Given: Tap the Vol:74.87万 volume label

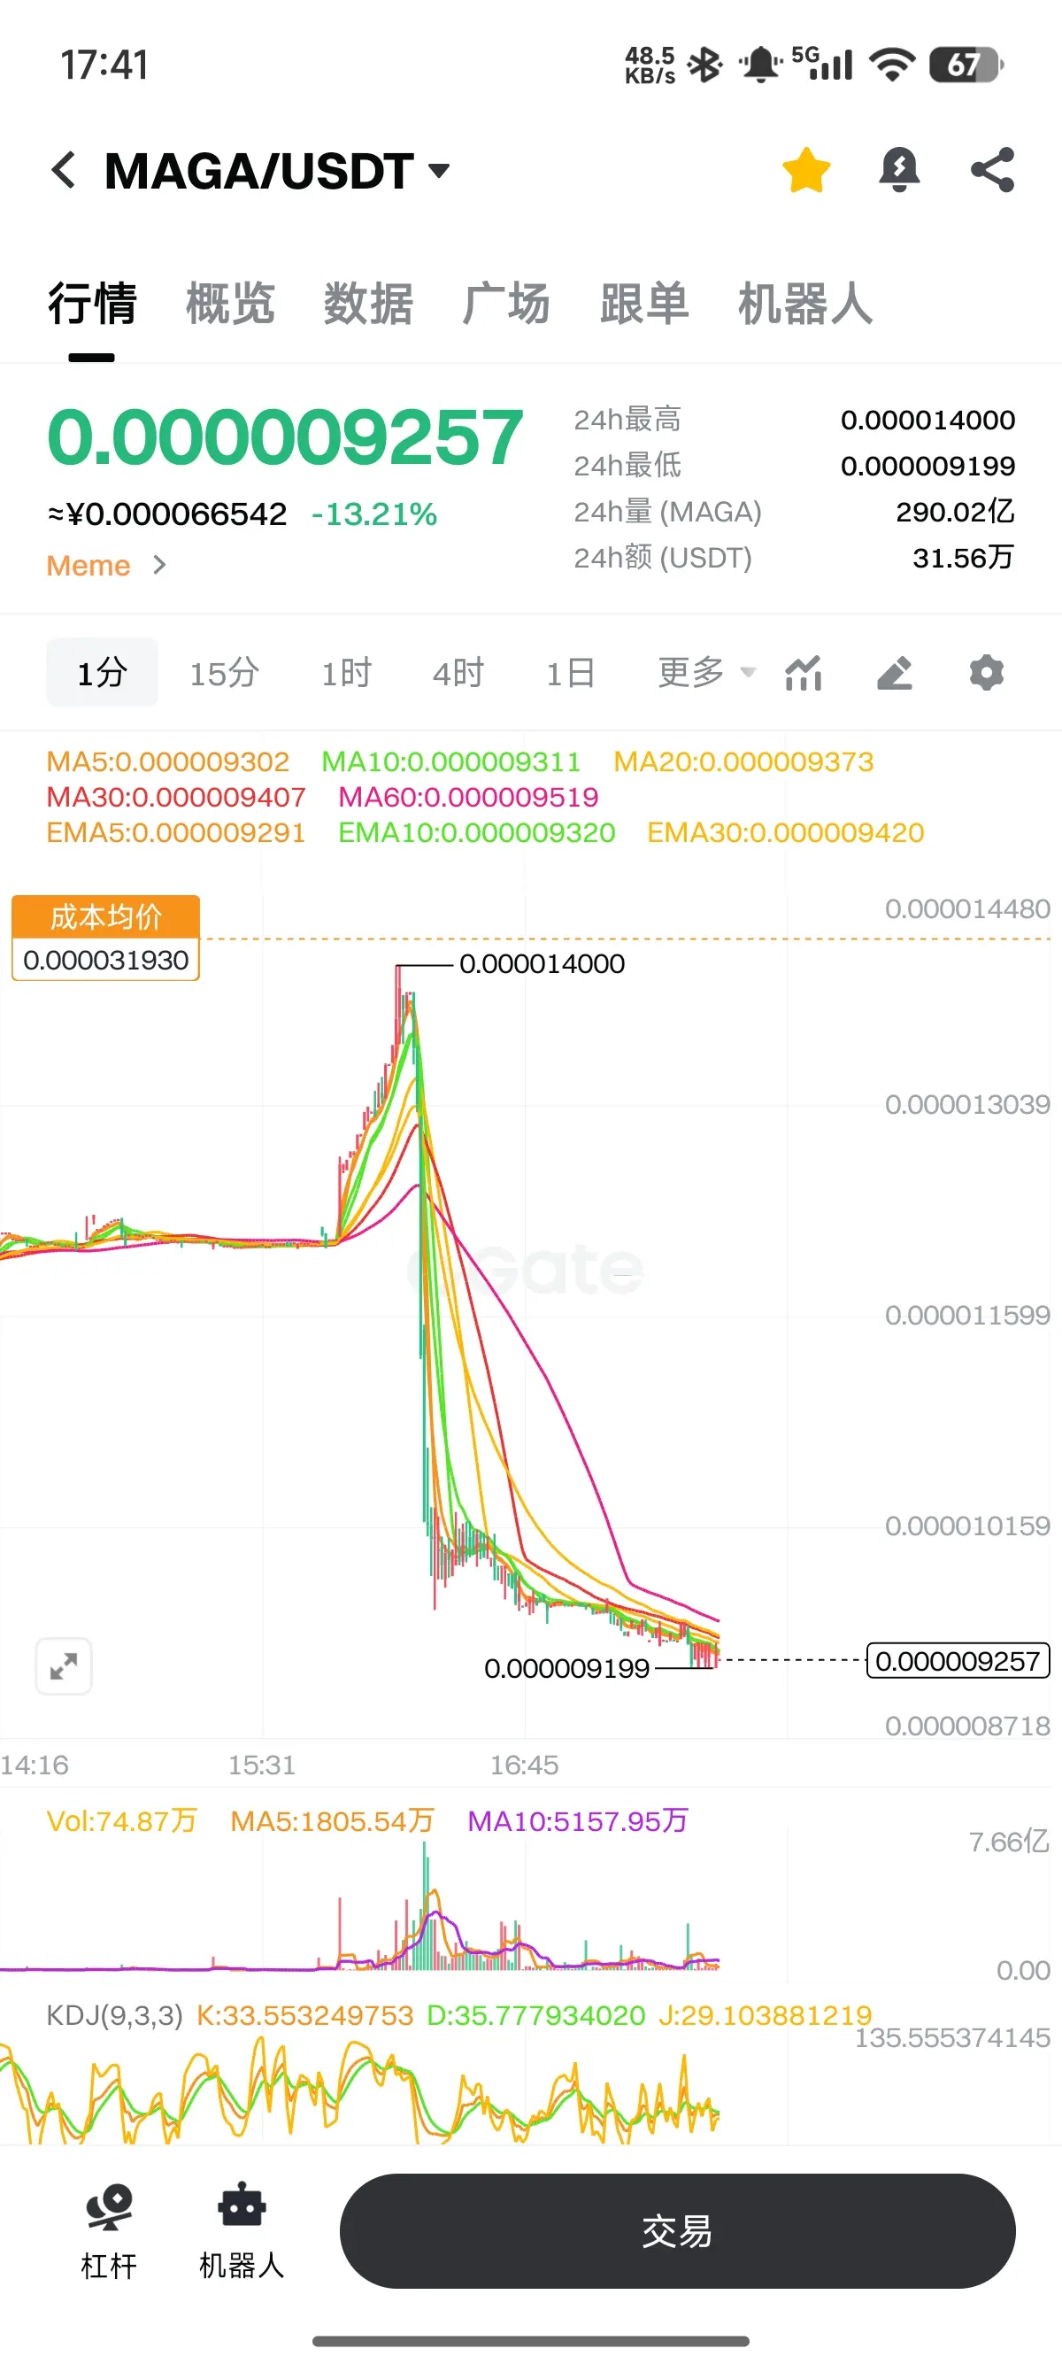Looking at the screenshot, I should (122, 1820).
